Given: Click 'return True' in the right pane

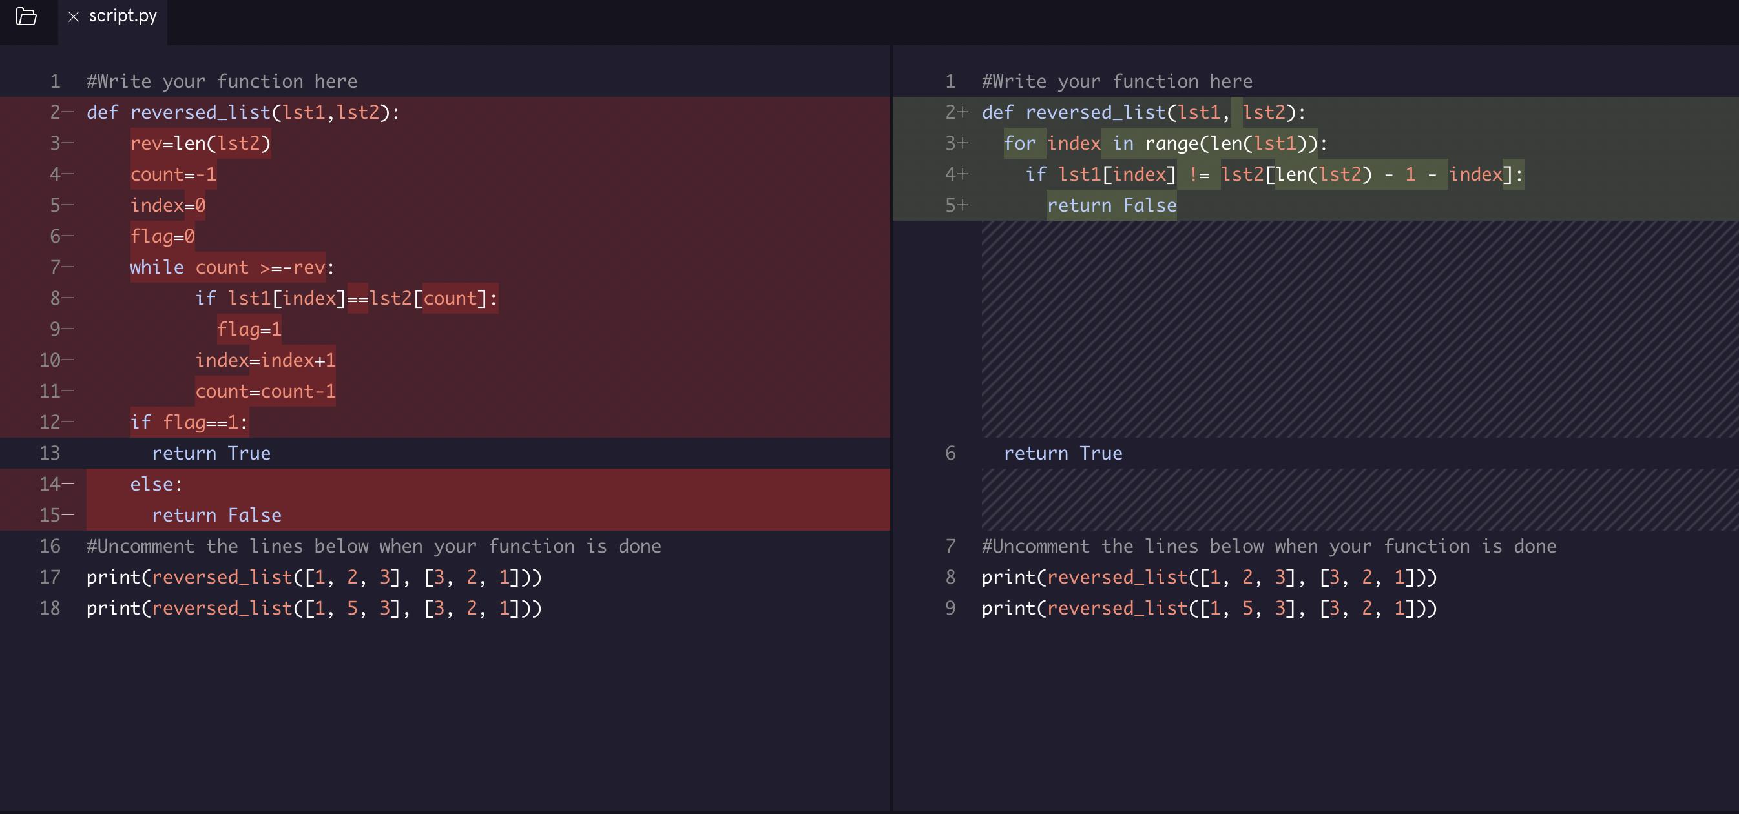Looking at the screenshot, I should pyautogui.click(x=1063, y=453).
